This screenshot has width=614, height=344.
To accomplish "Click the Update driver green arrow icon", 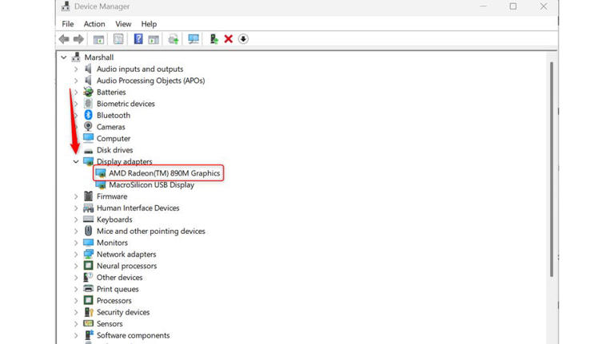I will coord(213,39).
